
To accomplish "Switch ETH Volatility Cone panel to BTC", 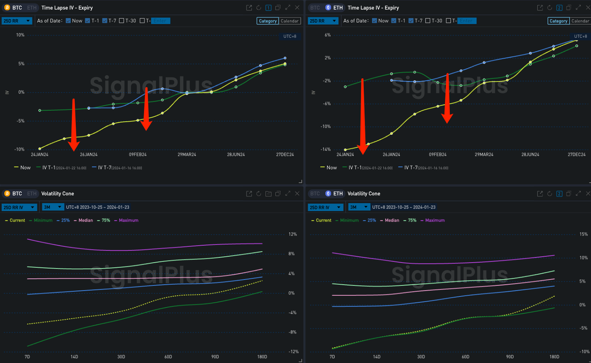I will tap(314, 194).
